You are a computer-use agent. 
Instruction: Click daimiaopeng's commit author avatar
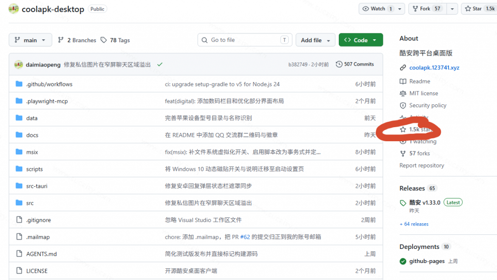click(x=18, y=65)
